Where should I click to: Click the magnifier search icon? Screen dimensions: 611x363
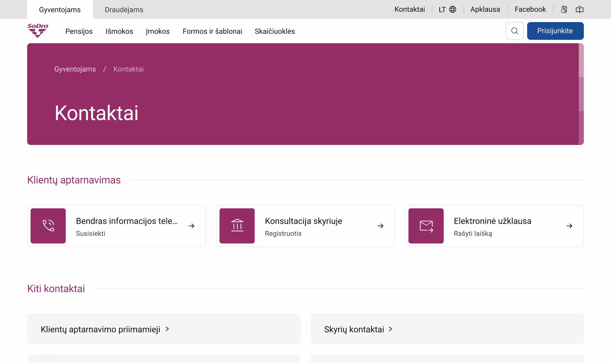coord(514,31)
